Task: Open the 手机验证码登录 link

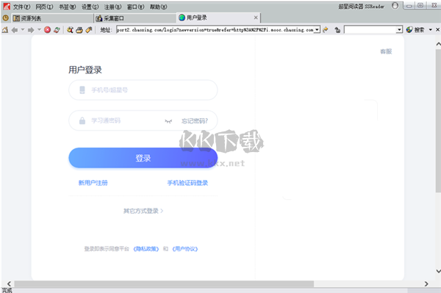Action: pos(187,183)
